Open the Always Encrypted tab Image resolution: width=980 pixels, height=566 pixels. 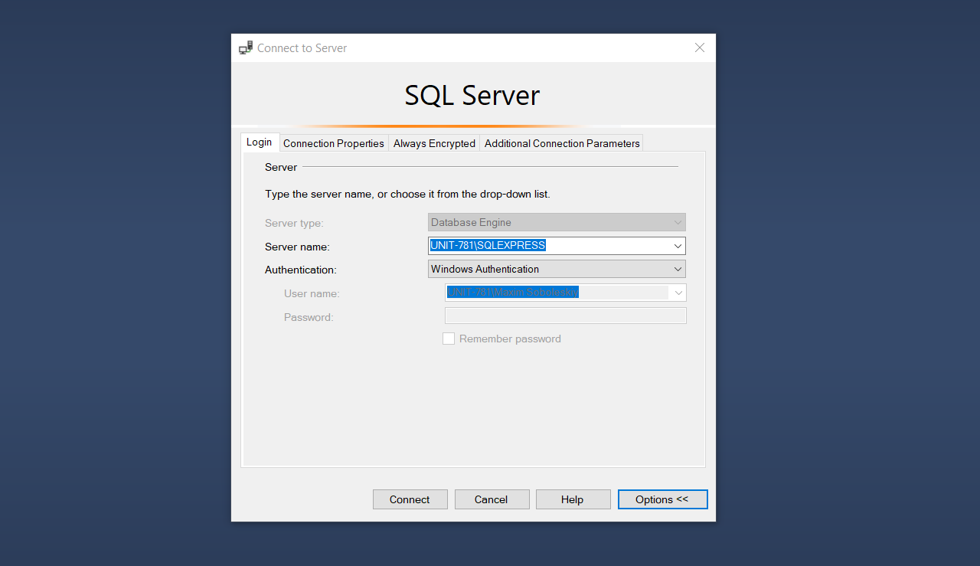tap(434, 143)
